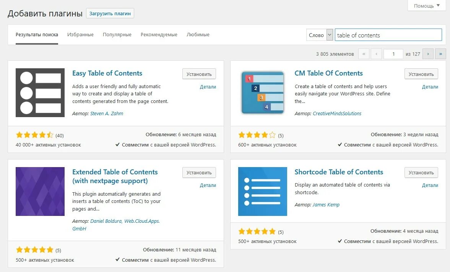Go to next page of results
Image resolution: width=450 pixels, height=272 pixels.
tap(428, 54)
